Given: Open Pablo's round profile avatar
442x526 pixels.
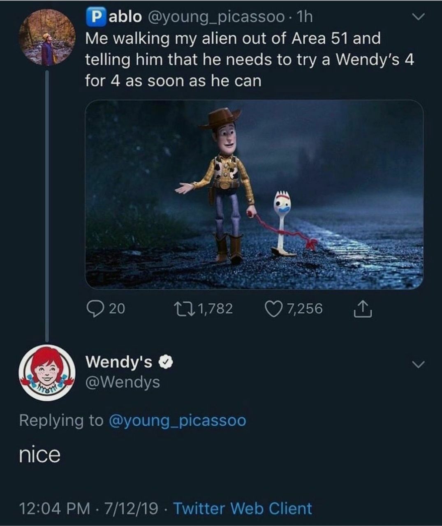Looking at the screenshot, I should tap(48, 38).
